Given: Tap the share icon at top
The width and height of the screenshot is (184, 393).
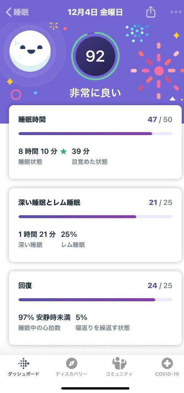Looking at the screenshot, I should (151, 12).
